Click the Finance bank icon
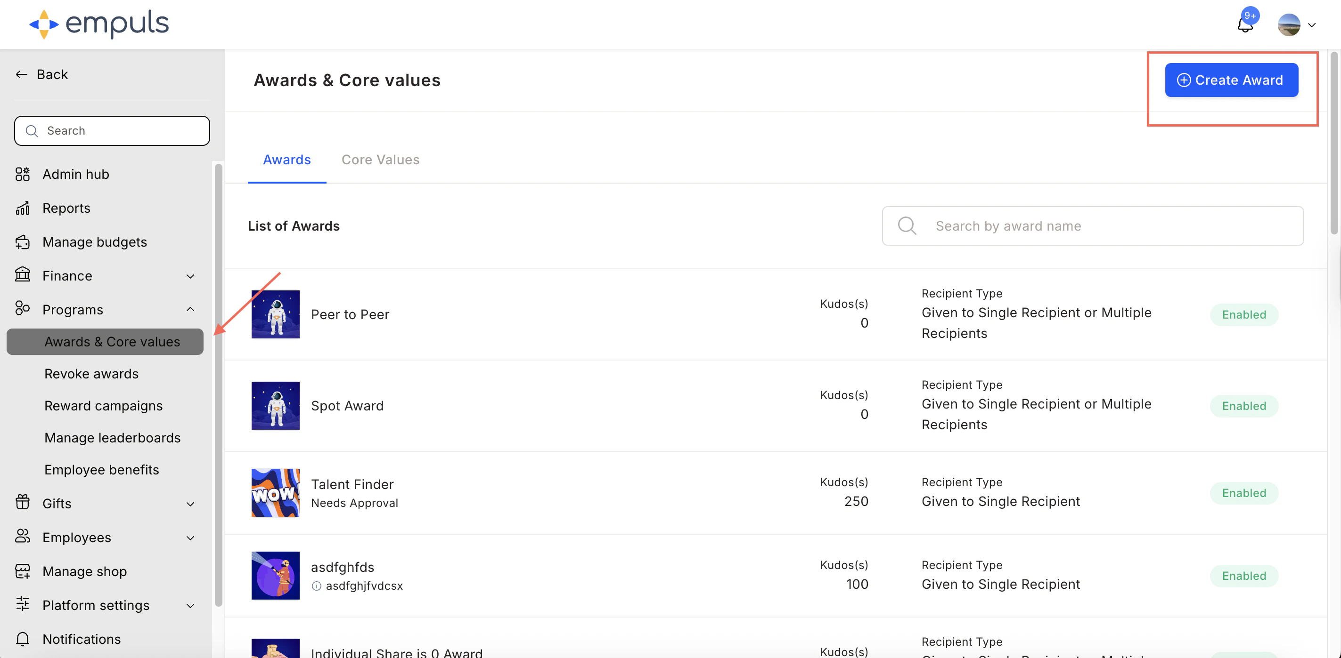Screen dimensions: 1341x658 [x=23, y=274]
